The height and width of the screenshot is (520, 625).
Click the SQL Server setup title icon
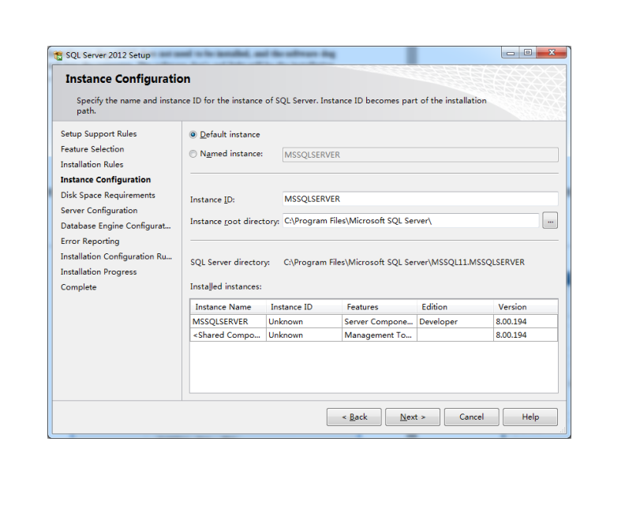click(58, 55)
